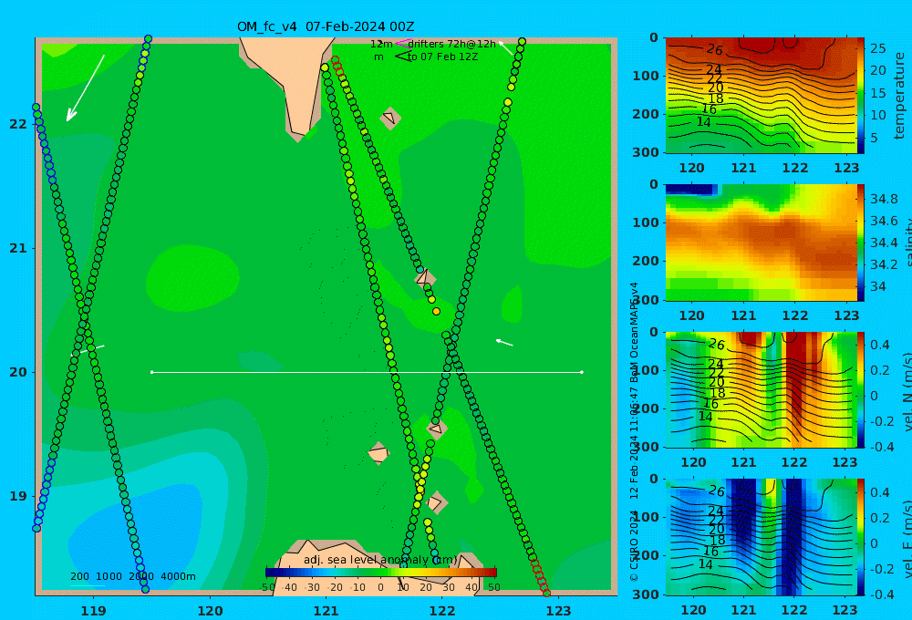Click the temperature colorbar
912x620 pixels.
861,96
